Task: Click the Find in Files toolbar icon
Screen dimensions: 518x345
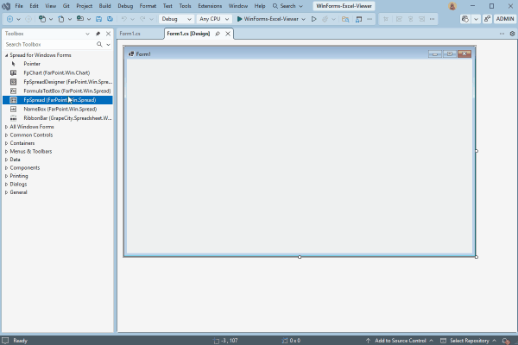Action: point(345,19)
